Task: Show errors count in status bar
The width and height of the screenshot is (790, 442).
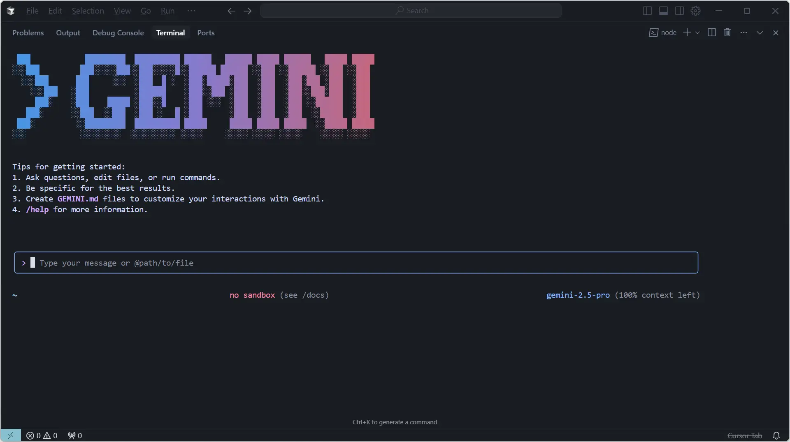Action: [33, 436]
